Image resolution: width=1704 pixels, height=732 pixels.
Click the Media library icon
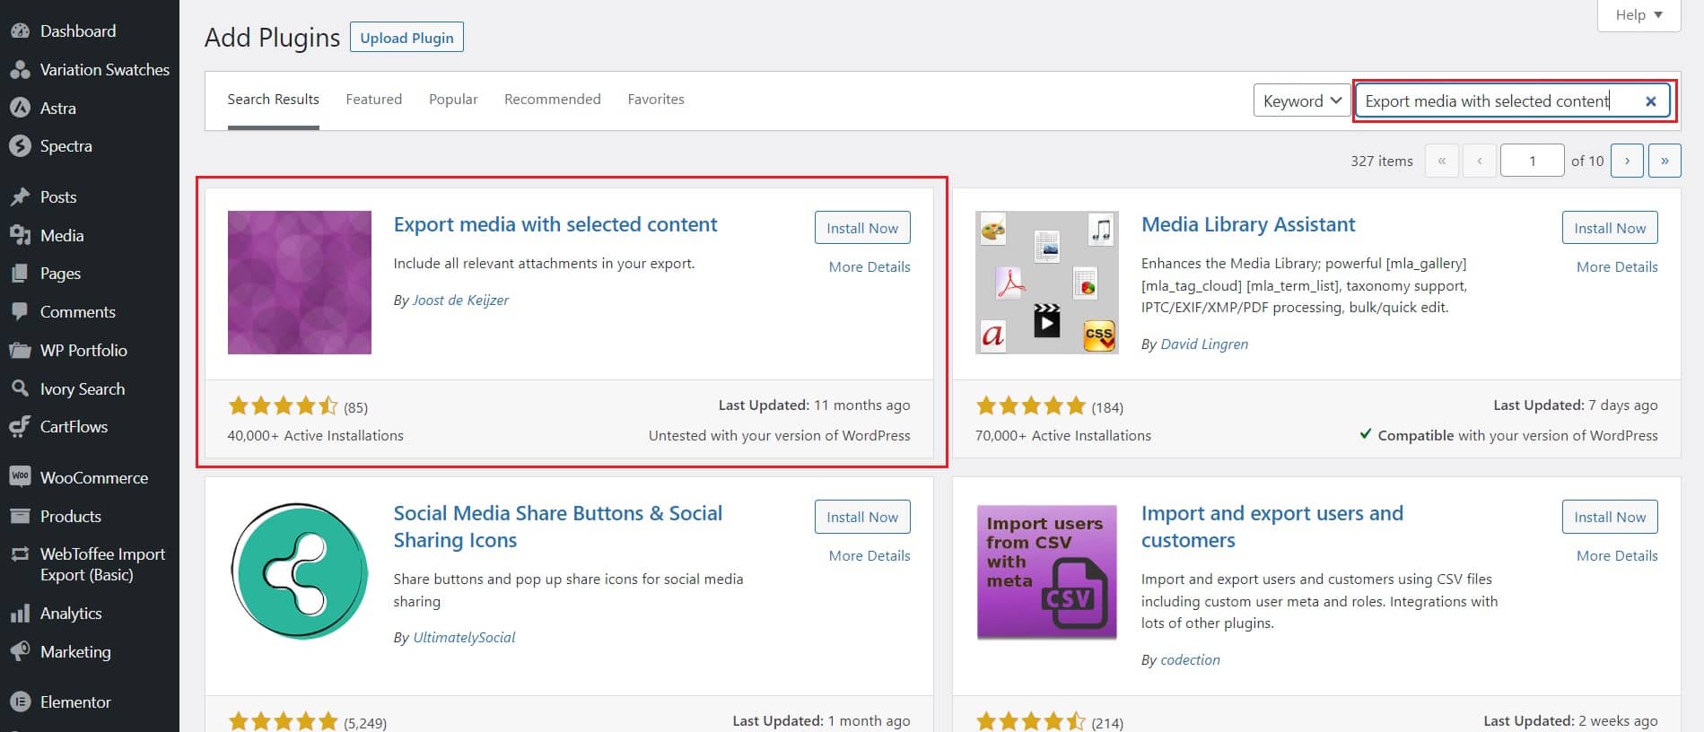[20, 235]
